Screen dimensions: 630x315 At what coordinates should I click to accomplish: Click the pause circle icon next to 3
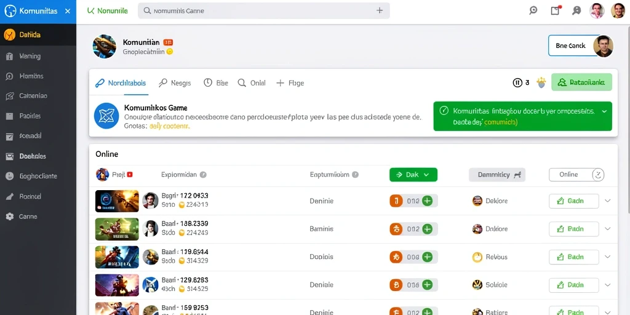[x=517, y=83]
